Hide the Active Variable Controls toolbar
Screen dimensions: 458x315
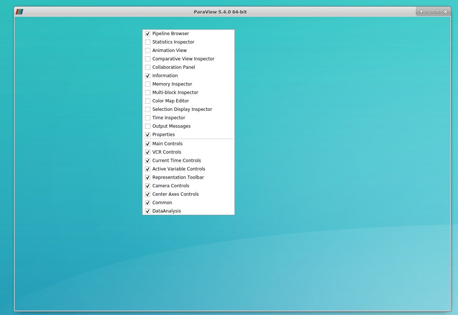point(188,169)
